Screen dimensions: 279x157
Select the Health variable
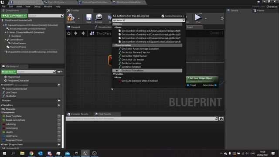pyautogui.click(x=9, y=132)
